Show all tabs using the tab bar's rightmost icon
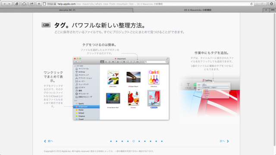This screenshot has height=155, width=276. pos(273,10)
